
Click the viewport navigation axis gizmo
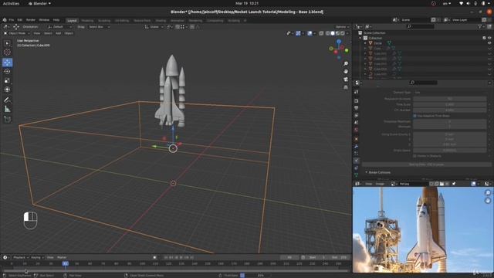pos(339,49)
